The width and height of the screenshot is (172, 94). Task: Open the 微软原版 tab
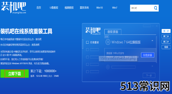tap(113, 32)
